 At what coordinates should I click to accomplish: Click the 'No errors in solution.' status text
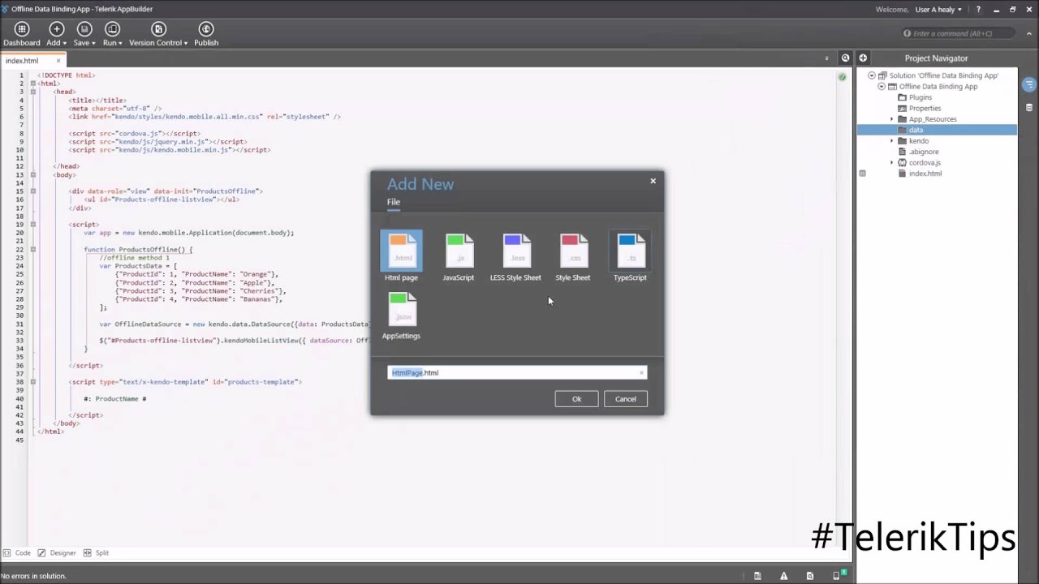coord(33,576)
